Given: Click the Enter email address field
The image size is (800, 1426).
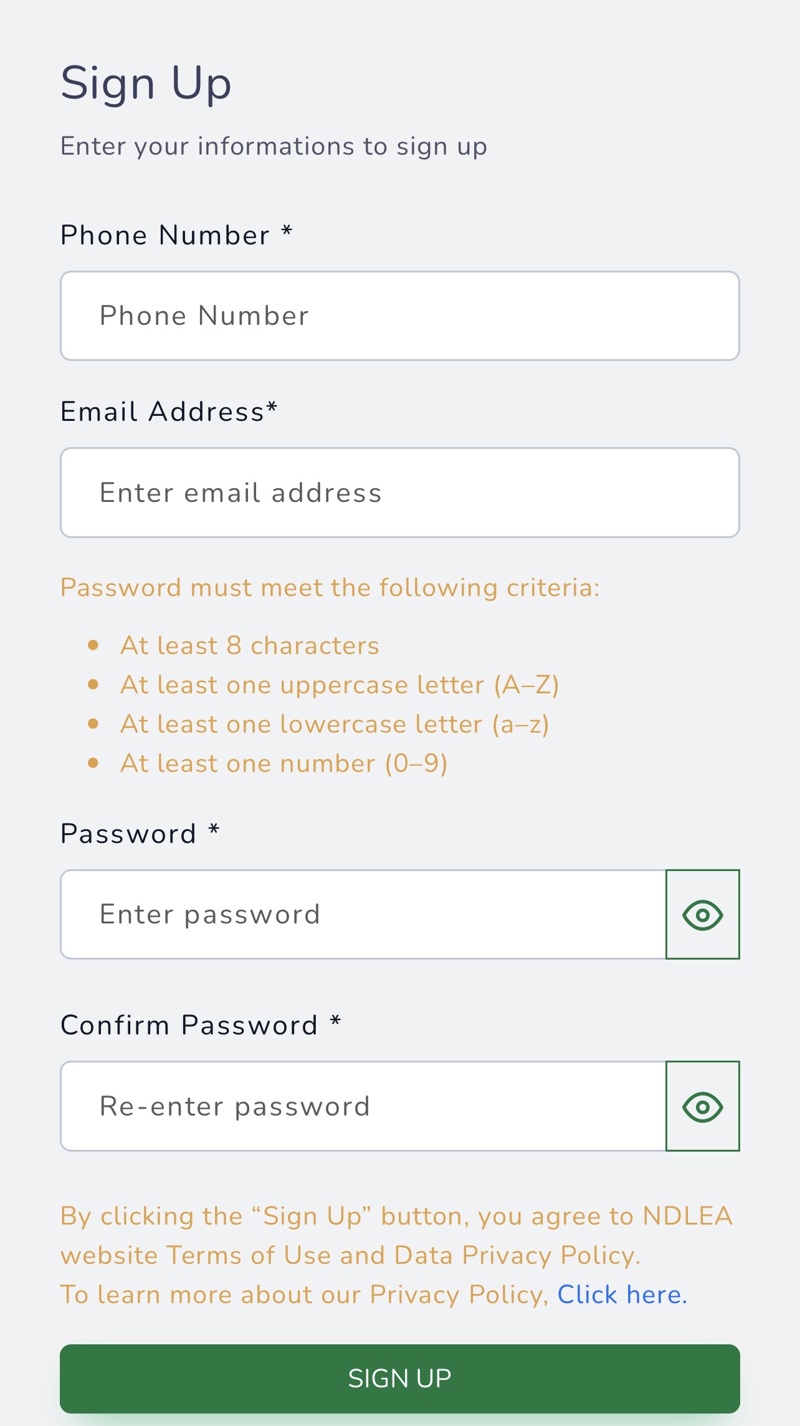Looking at the screenshot, I should tap(400, 493).
